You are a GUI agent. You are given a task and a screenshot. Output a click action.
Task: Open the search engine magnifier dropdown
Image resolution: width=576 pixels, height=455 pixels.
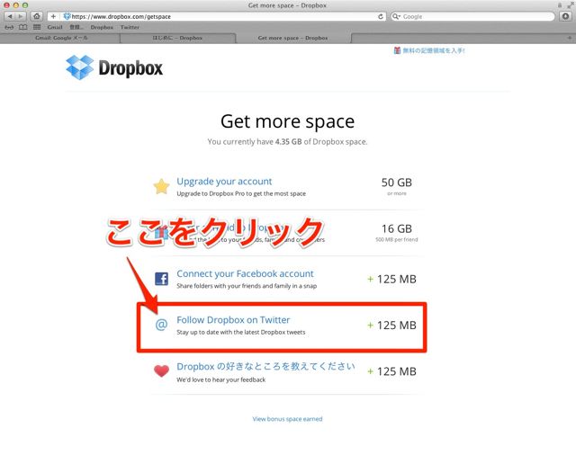coord(396,16)
